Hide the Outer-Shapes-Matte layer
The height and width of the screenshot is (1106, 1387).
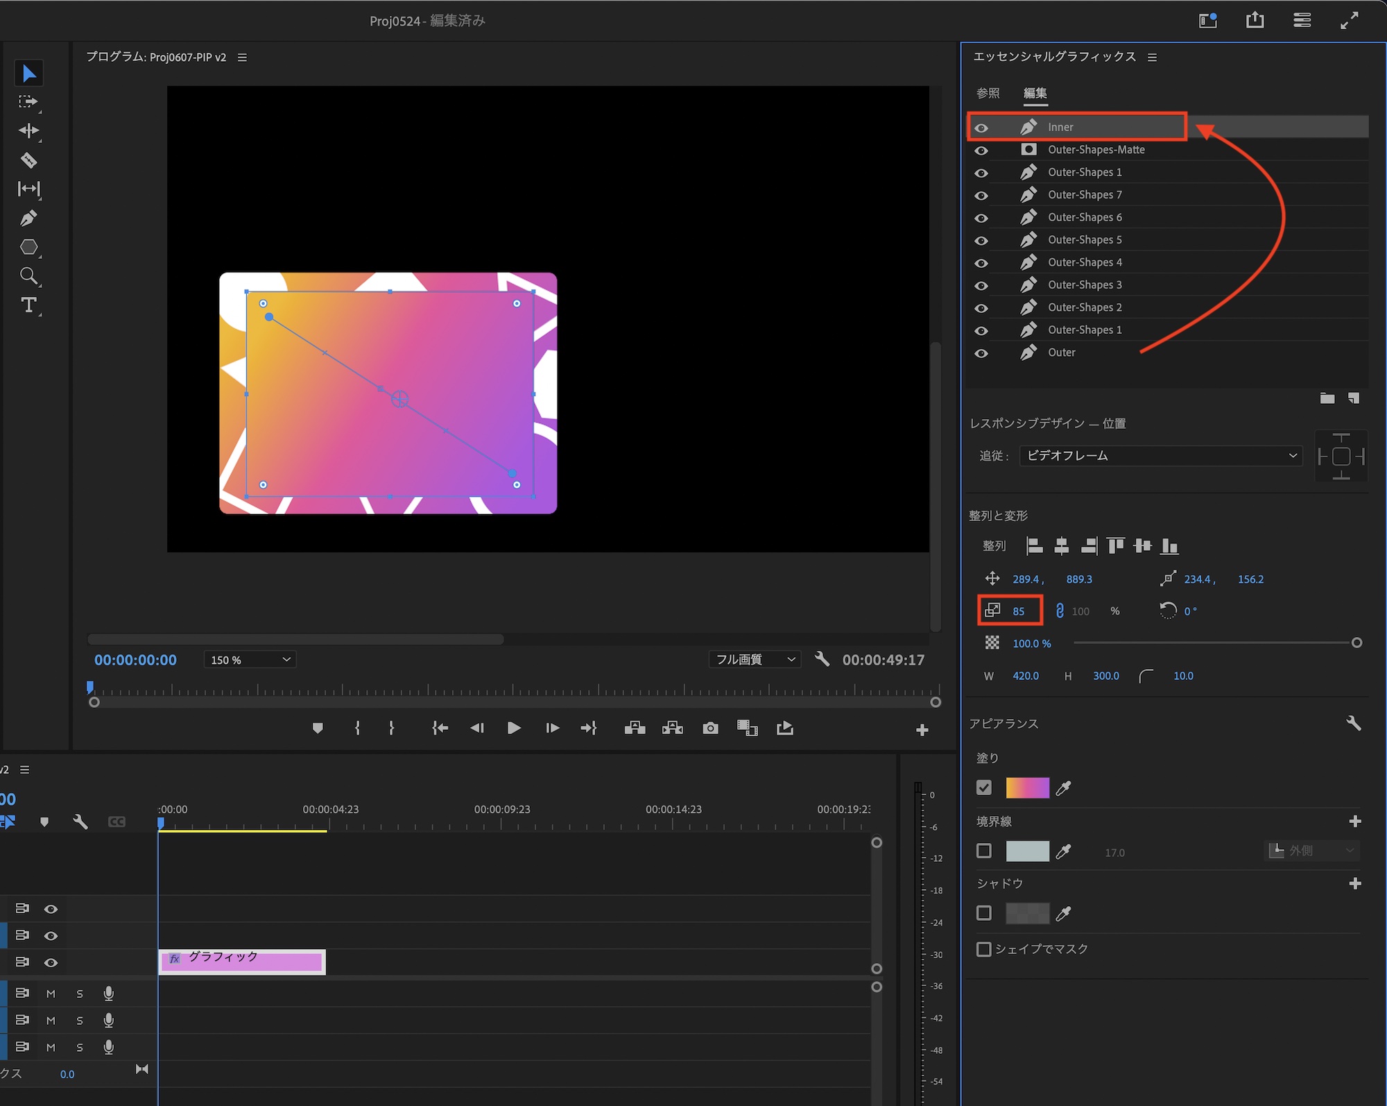pos(981,151)
